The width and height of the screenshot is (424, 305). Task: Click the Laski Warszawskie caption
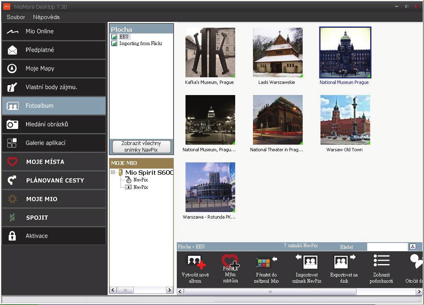pos(277,82)
